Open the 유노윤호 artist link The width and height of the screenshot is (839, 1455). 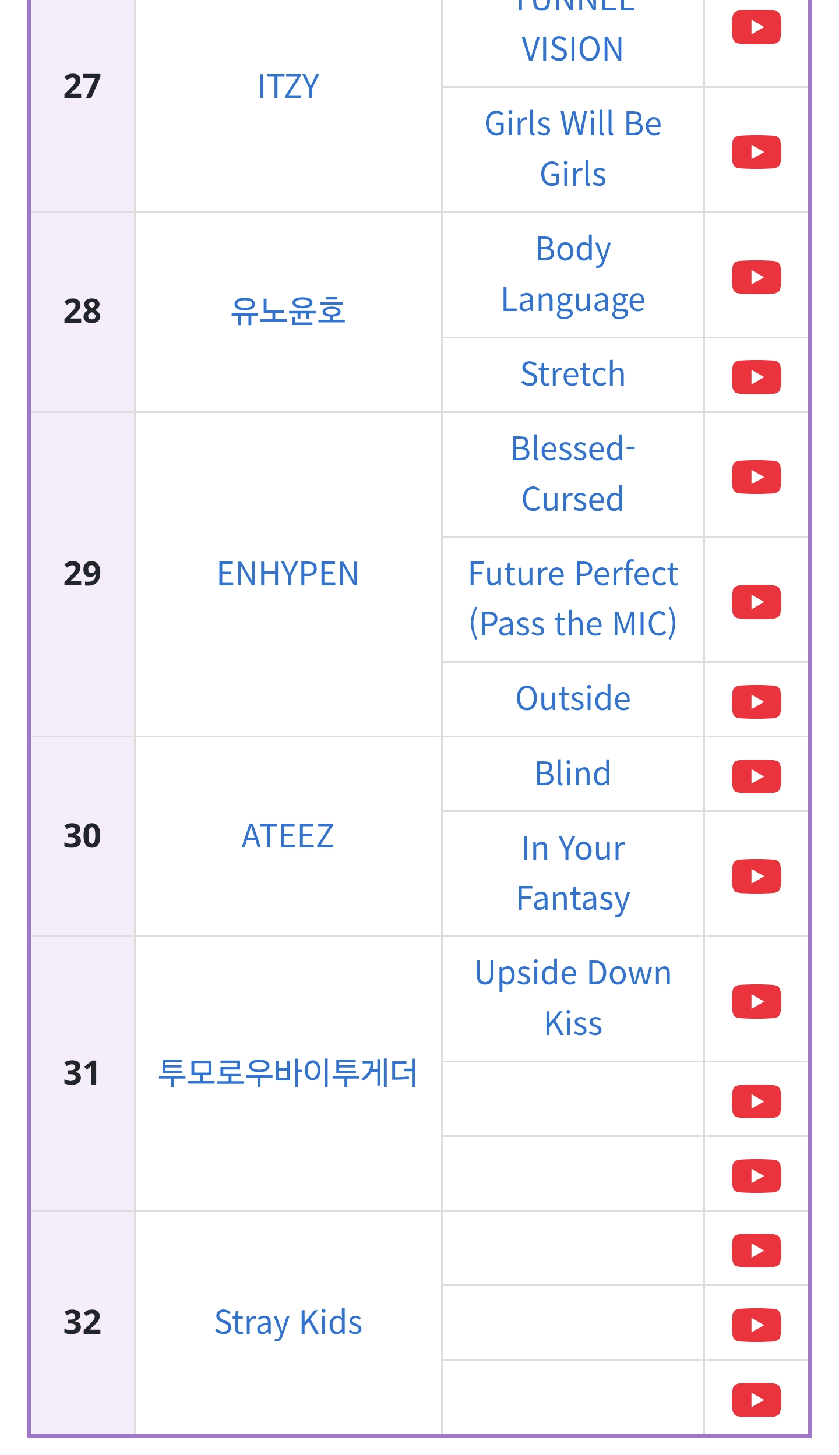pyautogui.click(x=288, y=311)
